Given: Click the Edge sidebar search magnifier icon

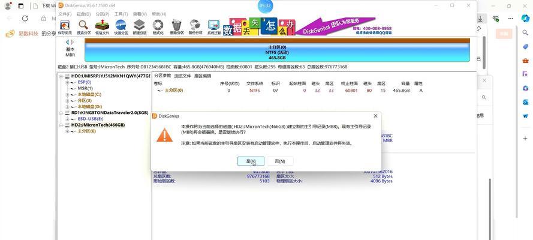Looking at the screenshot, I should point(526,32).
